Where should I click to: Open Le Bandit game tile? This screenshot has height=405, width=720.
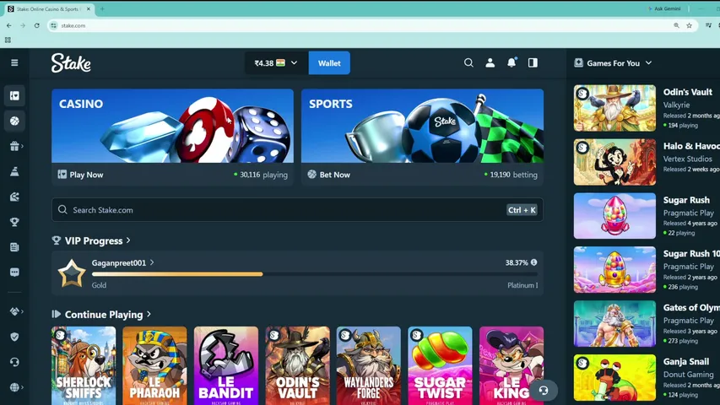point(226,365)
